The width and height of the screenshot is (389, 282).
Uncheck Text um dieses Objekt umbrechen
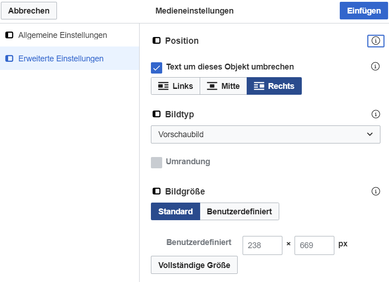(156, 68)
